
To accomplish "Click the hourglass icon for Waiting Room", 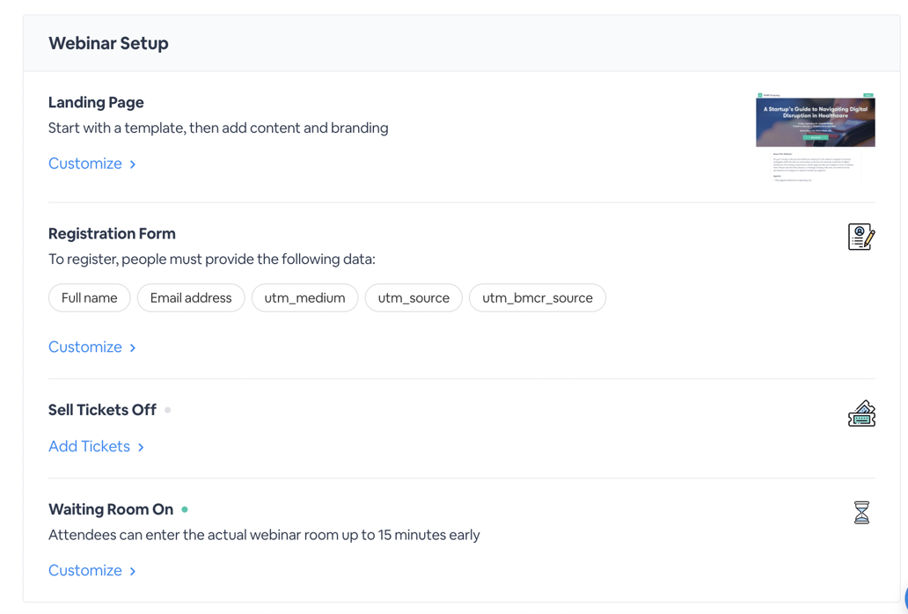I will pos(860,511).
